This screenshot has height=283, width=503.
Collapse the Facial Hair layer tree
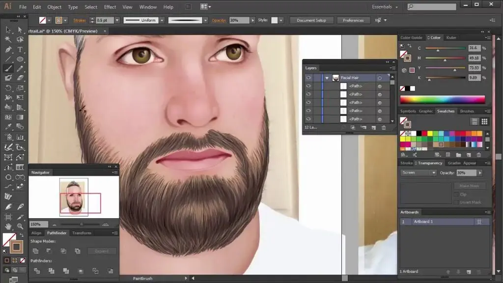(x=327, y=78)
